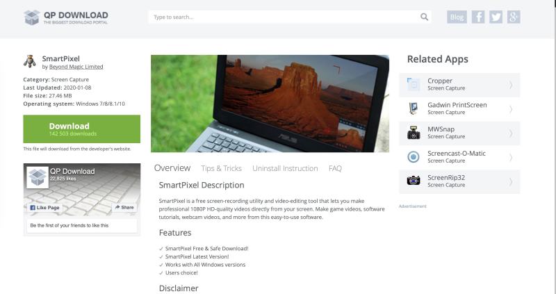556x294 pixels.
Task: Click the SmartPixel app icon
Action: [30, 61]
